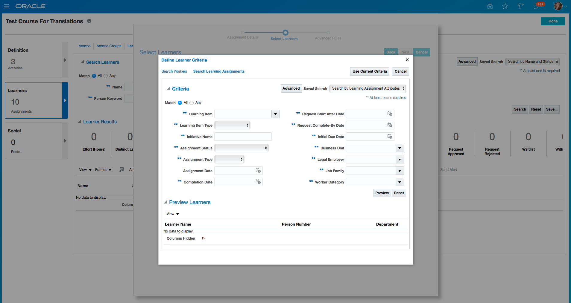Open the Learning Item dropdown arrow

click(276, 114)
